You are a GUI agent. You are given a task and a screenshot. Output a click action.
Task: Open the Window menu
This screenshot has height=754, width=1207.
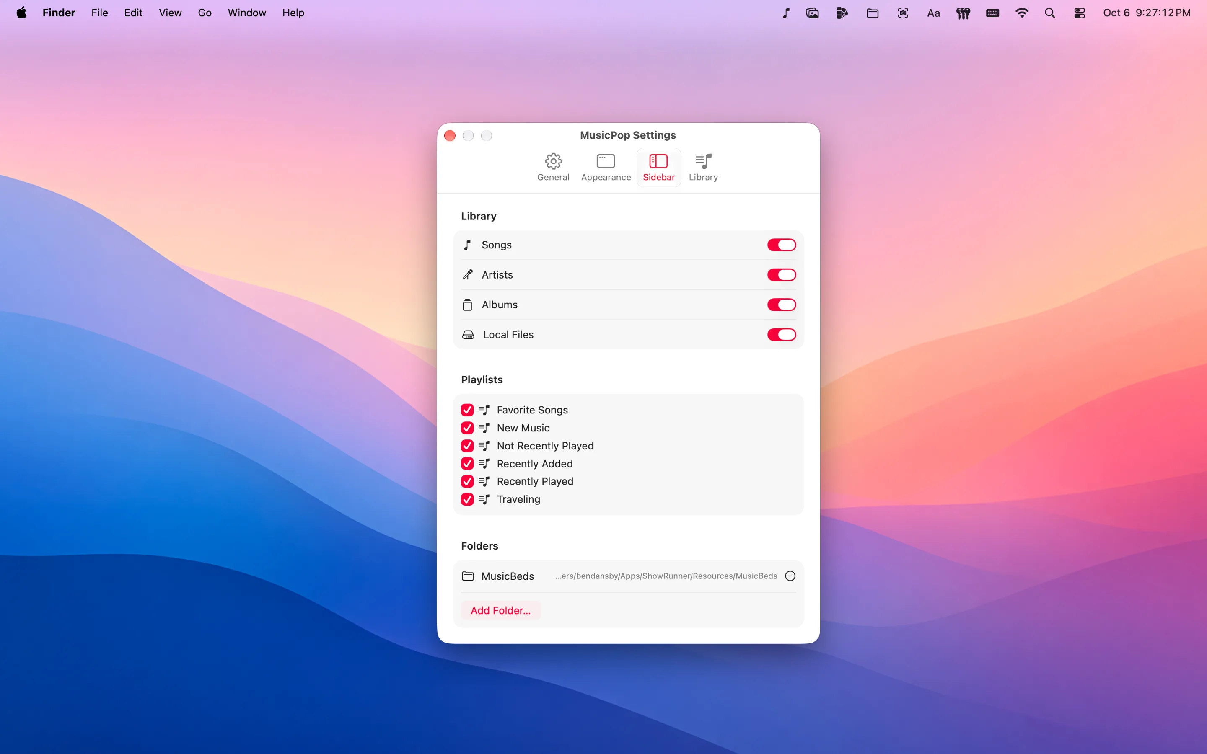point(247,13)
